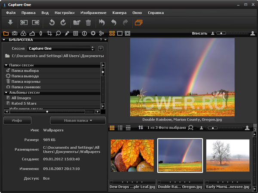The image size is (258, 193).
Task: Click the sort arrows icon in browser
Action: pyautogui.click(x=140, y=128)
